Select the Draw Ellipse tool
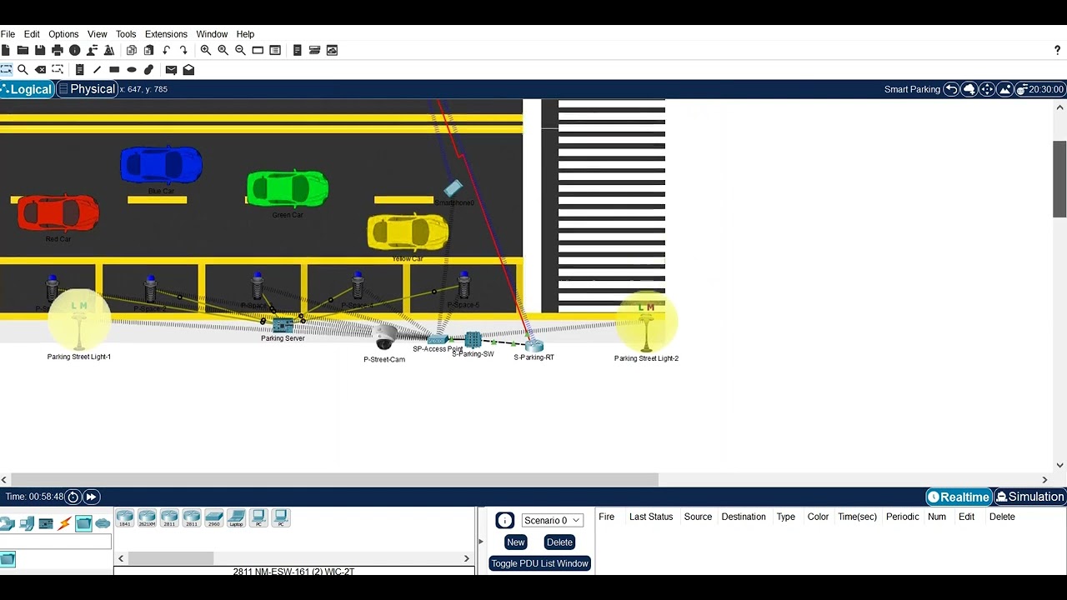This screenshot has height=600, width=1067. tap(132, 70)
